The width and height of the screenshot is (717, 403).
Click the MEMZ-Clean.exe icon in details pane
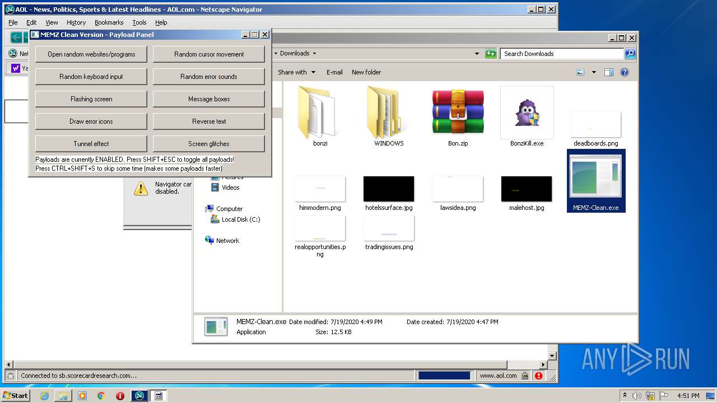click(216, 326)
